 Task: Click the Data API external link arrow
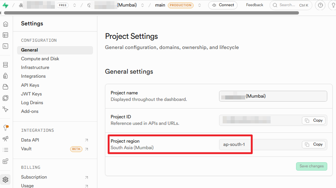86,140
